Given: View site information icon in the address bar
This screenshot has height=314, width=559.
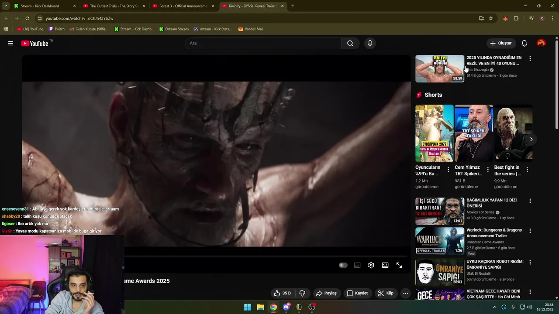Looking at the screenshot, I should [40, 18].
